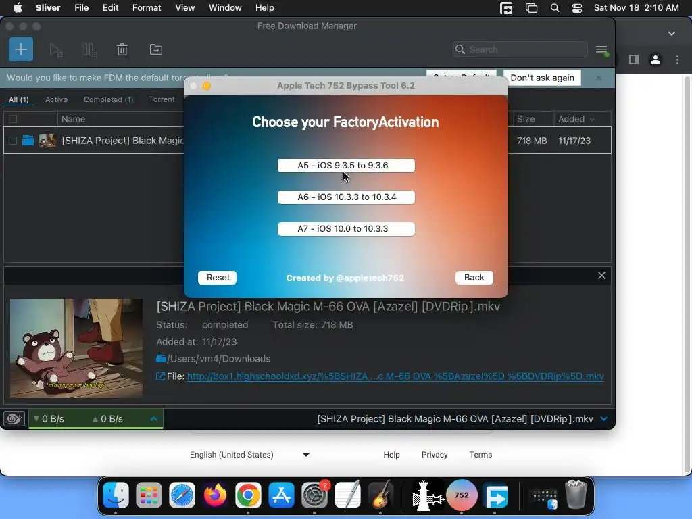Launch Firefox from the dock
The image size is (692, 519).
tap(215, 495)
